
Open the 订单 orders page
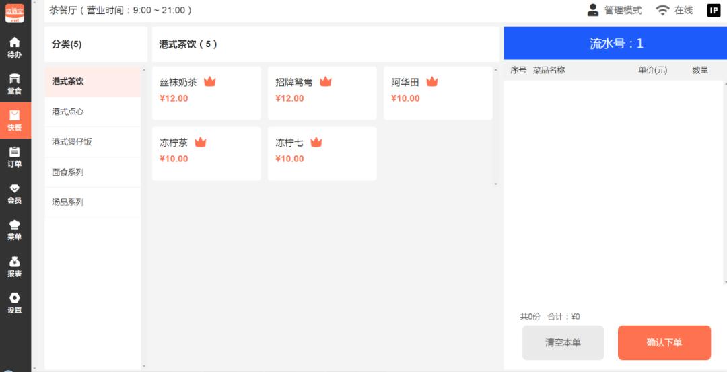(14, 157)
